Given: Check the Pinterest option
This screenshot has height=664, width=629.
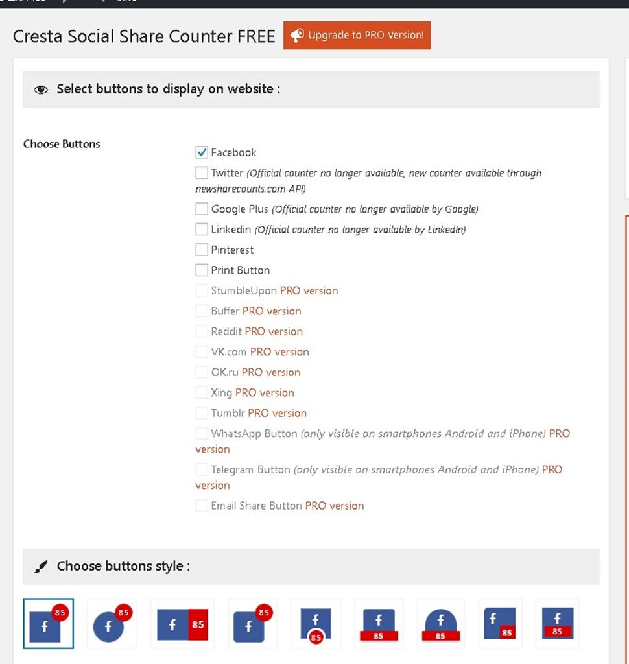Looking at the screenshot, I should [202, 250].
